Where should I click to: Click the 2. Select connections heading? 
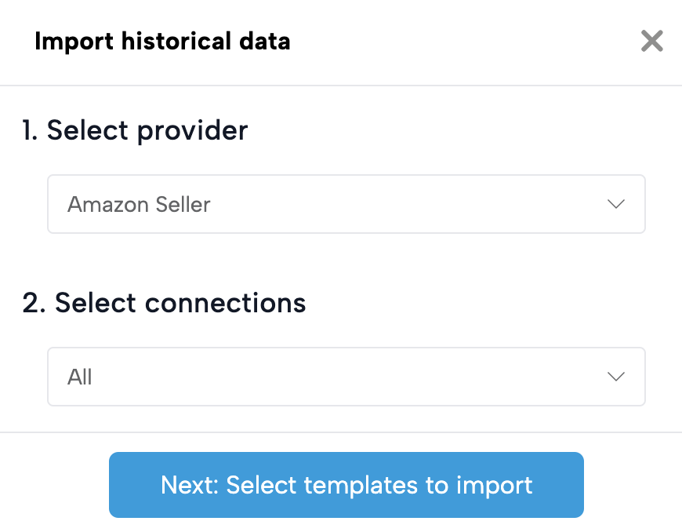(x=164, y=303)
